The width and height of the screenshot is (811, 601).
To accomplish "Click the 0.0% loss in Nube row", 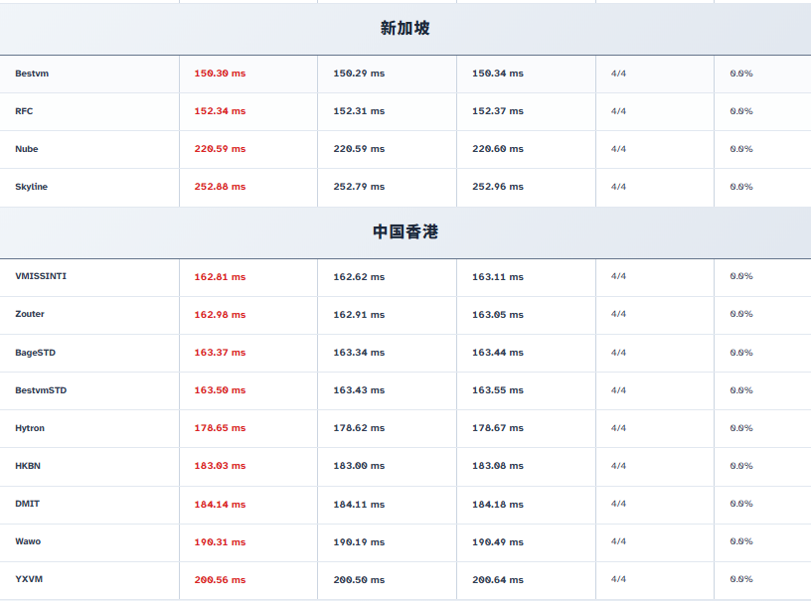I will coord(741,149).
